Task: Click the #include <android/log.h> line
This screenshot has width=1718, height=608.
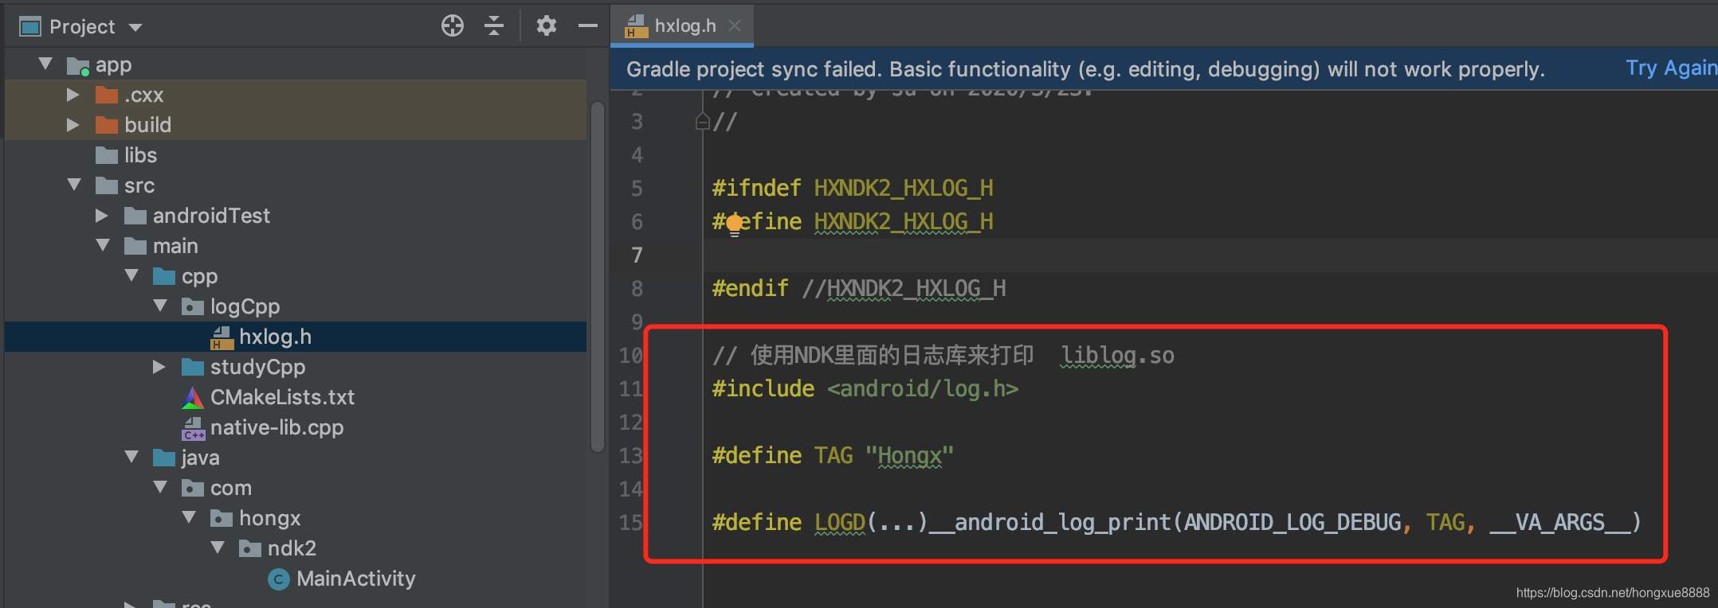Action: pyautogui.click(x=865, y=389)
